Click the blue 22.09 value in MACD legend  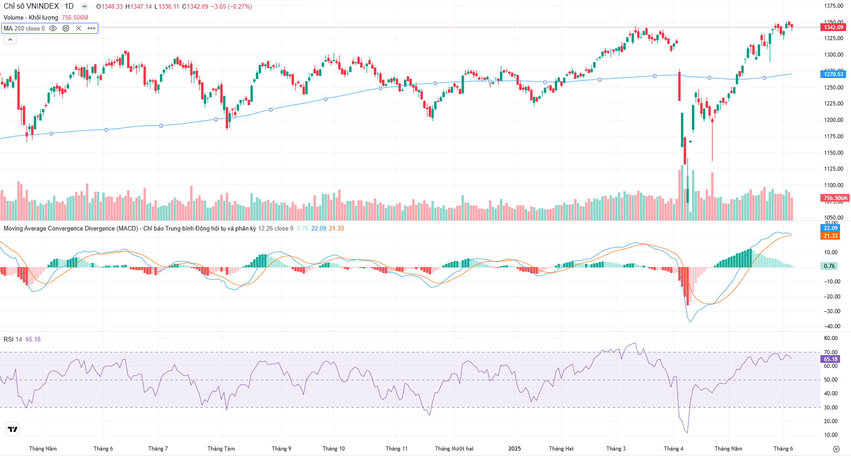coord(319,228)
